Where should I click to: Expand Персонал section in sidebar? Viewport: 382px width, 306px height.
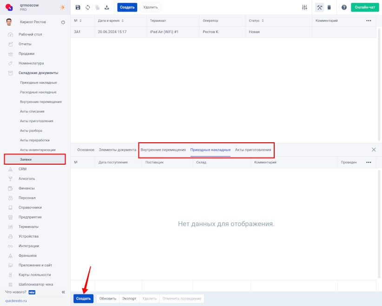27,198
